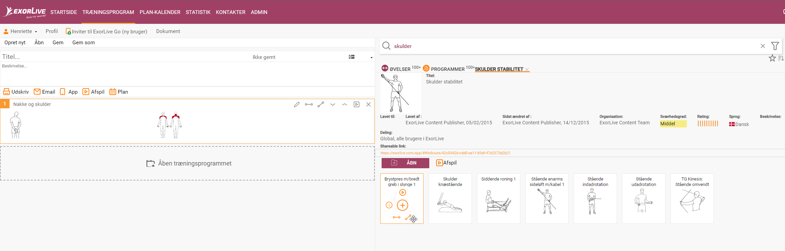Toggle the favorites star
The image size is (785, 251).
click(x=772, y=58)
